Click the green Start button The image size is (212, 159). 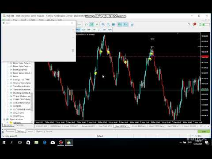pos(204,131)
